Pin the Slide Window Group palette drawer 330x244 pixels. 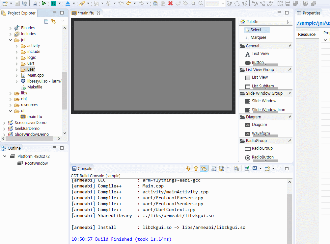point(290,93)
